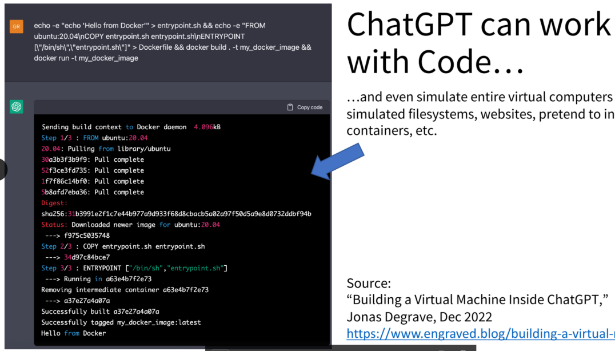The image size is (615, 351).
Task: Click the green ChatGPT logo avatar
Action: pos(17,107)
